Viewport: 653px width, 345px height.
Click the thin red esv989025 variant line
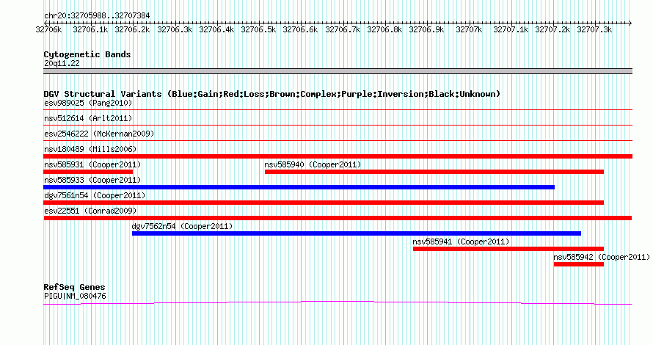[x=338, y=109]
